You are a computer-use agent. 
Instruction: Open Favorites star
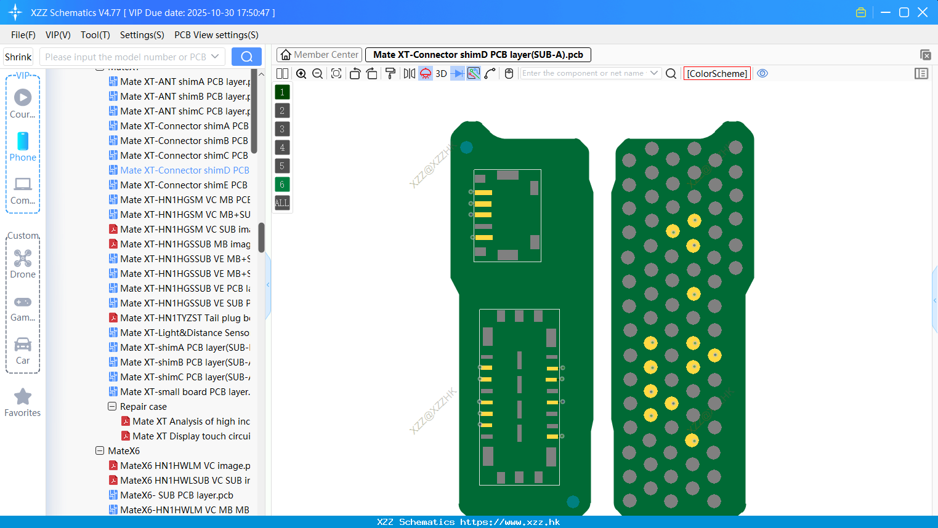(x=23, y=402)
